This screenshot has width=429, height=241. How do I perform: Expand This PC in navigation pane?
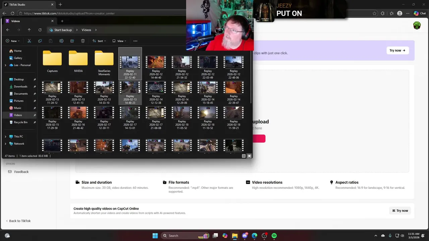[5, 137]
